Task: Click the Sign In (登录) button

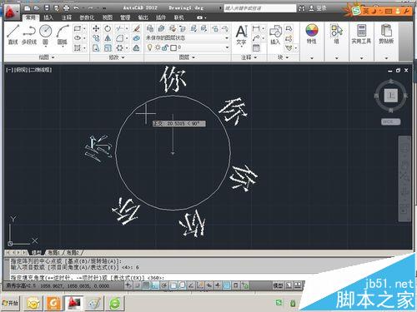Action: (318, 8)
